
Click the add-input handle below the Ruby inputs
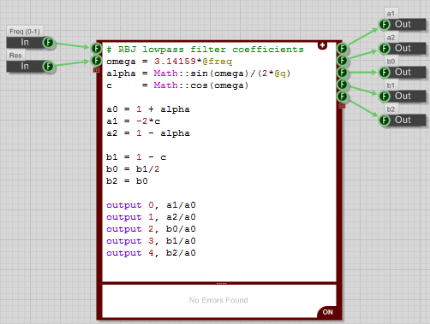click(x=97, y=70)
